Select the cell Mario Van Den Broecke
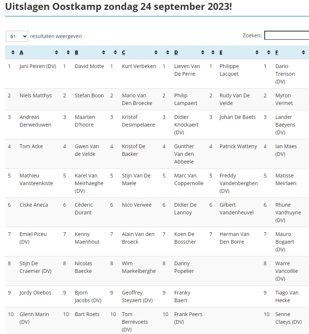The image size is (309, 334). click(137, 99)
